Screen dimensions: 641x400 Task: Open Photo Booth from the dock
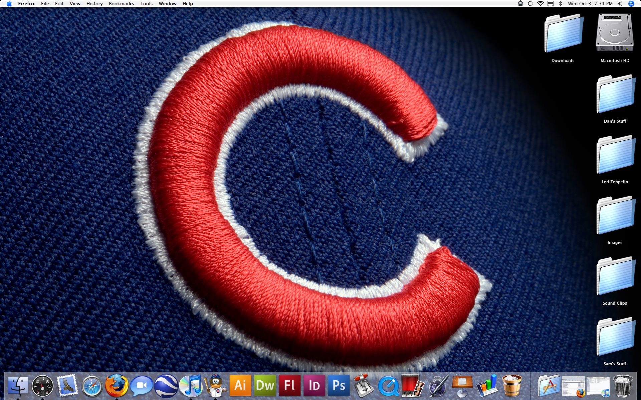[x=413, y=386]
